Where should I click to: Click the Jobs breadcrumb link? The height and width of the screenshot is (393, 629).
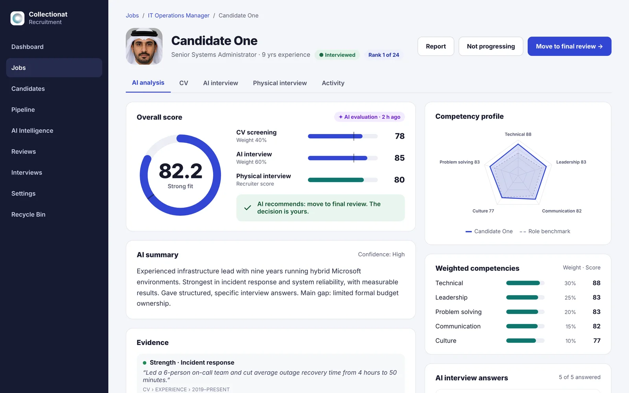point(132,16)
